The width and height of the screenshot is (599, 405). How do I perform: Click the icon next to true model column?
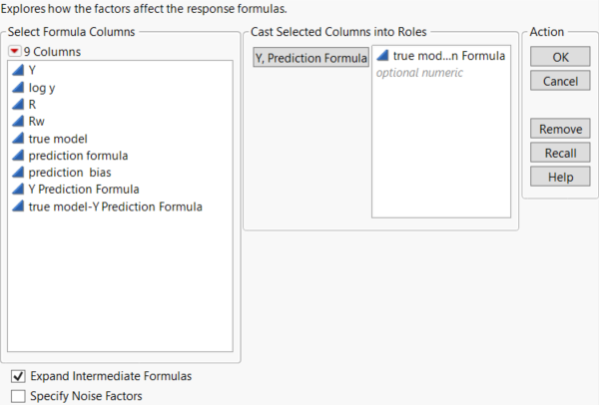(19, 139)
